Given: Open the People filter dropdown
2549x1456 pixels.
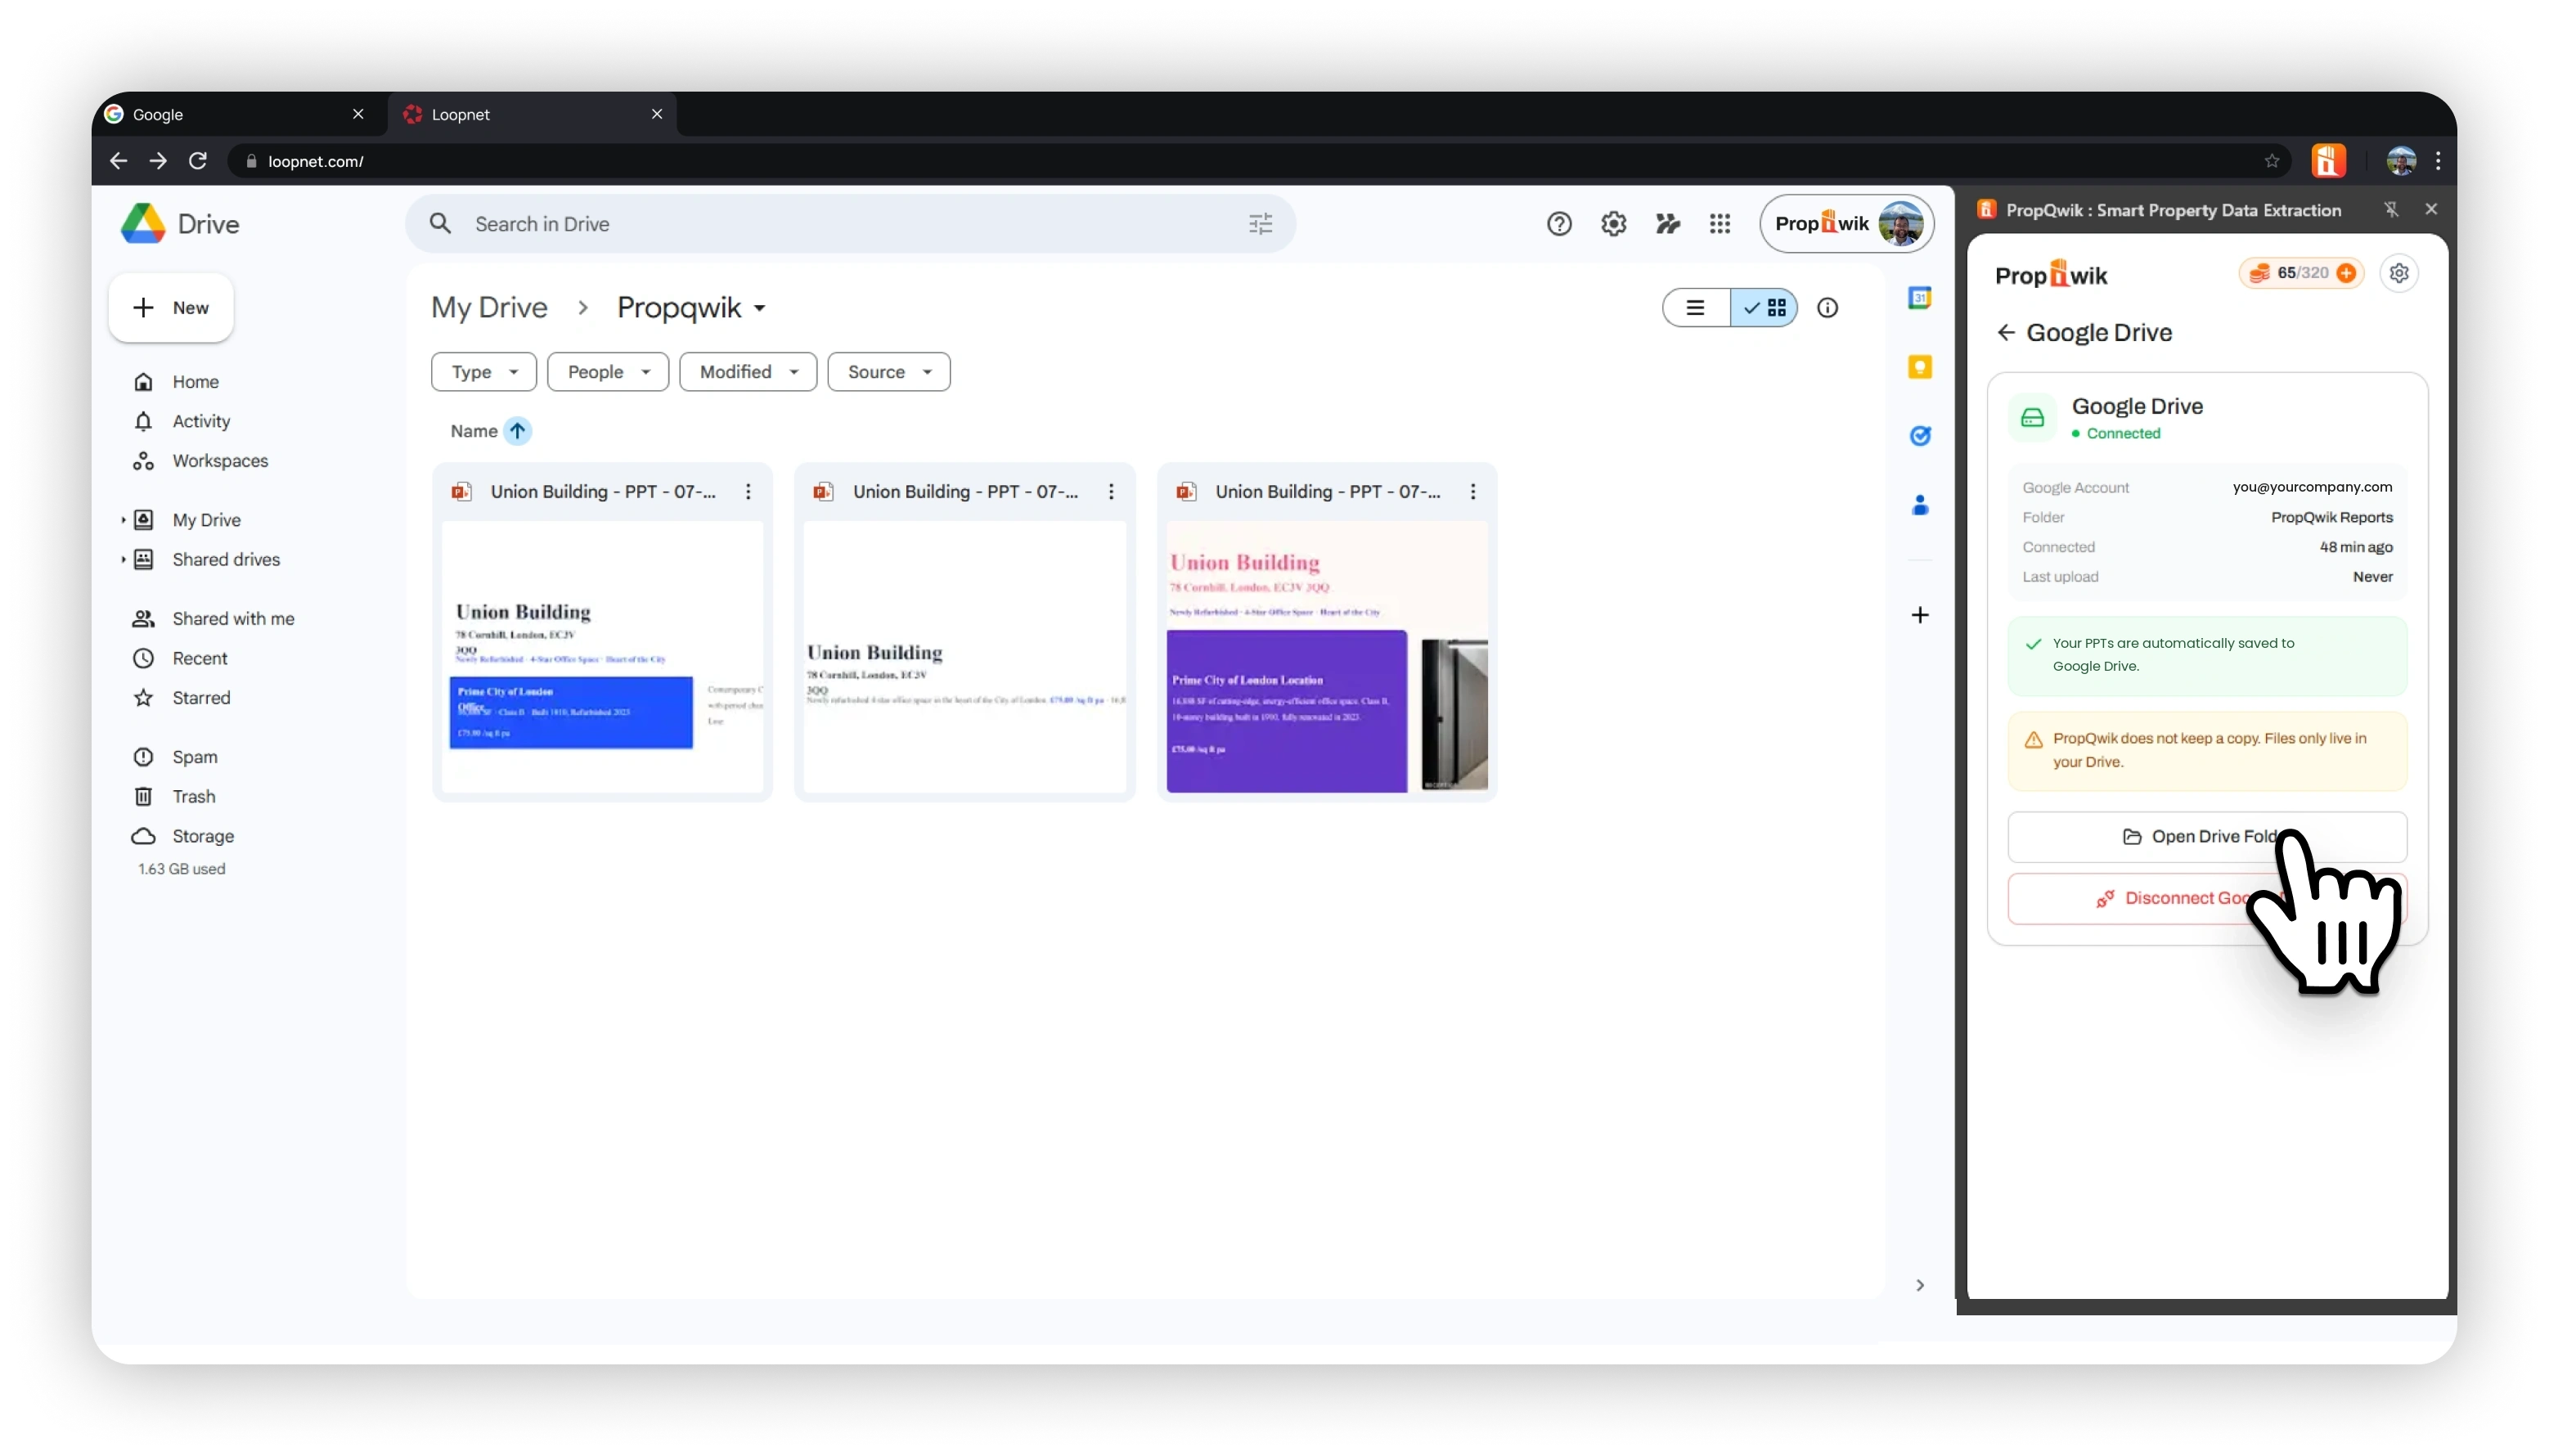Looking at the screenshot, I should click(x=608, y=372).
